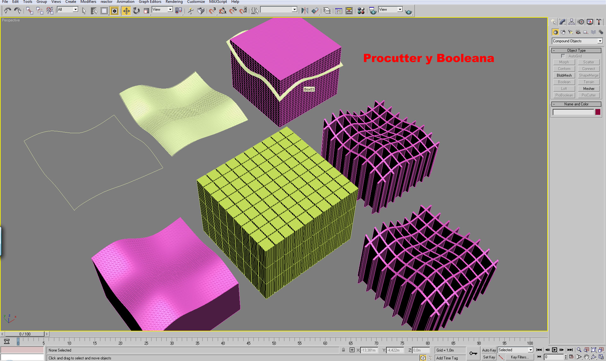Image resolution: width=606 pixels, height=361 pixels.
Task: Switch to the Cameras category icon
Action: pyautogui.click(x=578, y=32)
